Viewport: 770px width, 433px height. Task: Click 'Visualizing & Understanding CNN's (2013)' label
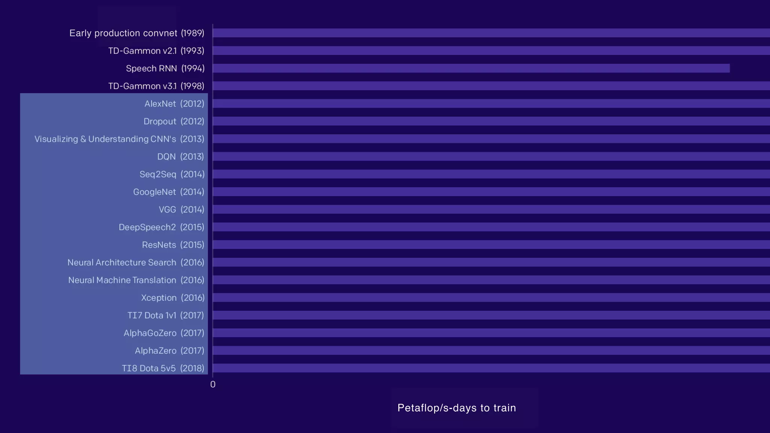pyautogui.click(x=120, y=139)
